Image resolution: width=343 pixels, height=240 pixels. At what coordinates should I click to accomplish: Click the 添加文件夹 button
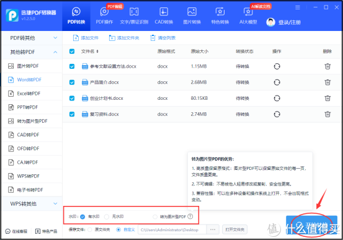[124, 38]
